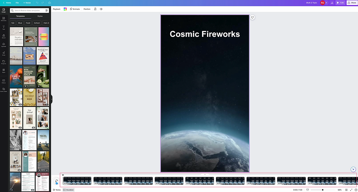Click the (Bulk 1) Topic design title
Screen dimensions: 358x192
pos(311,3)
